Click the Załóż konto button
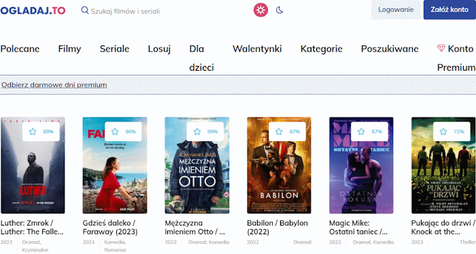 pyautogui.click(x=449, y=10)
